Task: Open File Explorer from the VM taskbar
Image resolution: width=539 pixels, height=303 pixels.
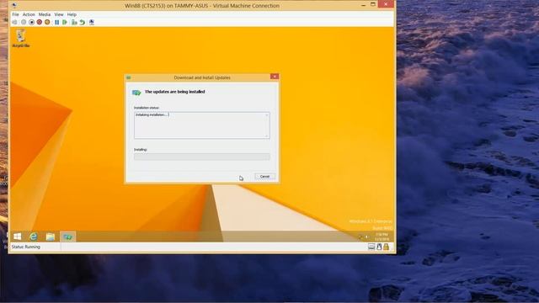Action: [51, 237]
